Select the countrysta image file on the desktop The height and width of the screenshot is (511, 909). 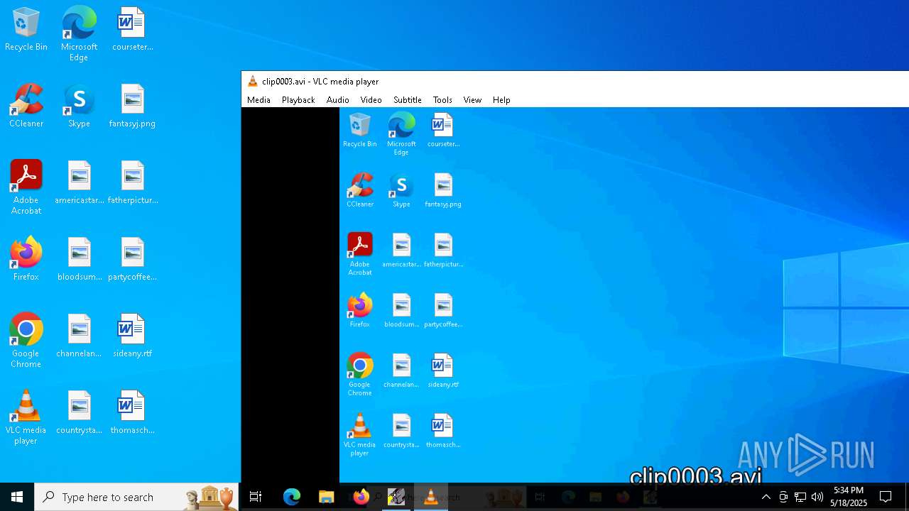(x=79, y=413)
